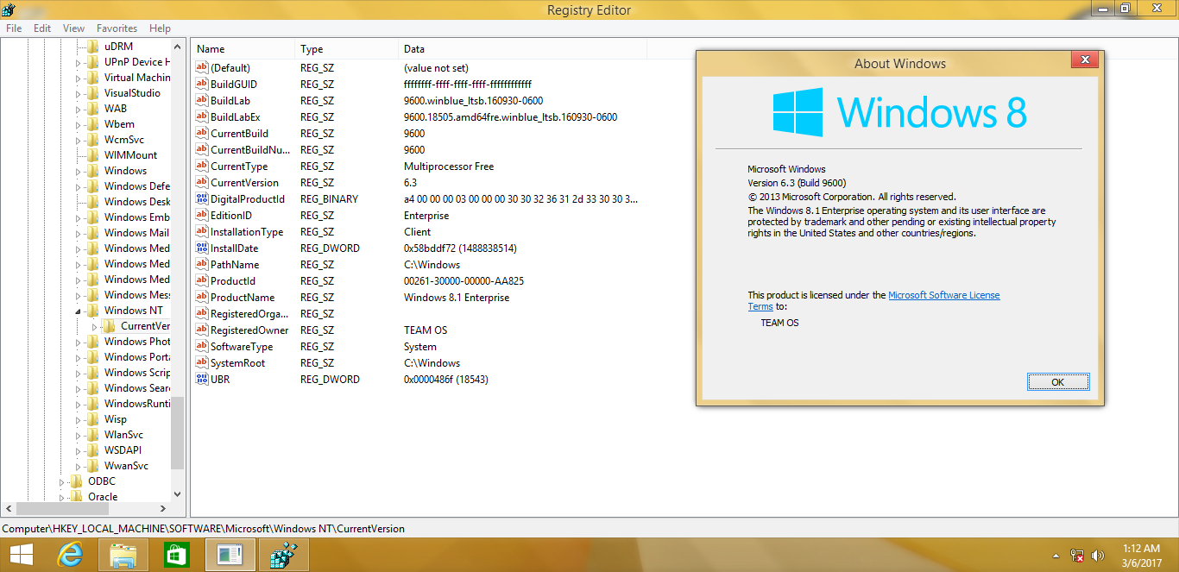1179x572 pixels.
Task: Sort values by Name column header
Action: tap(243, 49)
